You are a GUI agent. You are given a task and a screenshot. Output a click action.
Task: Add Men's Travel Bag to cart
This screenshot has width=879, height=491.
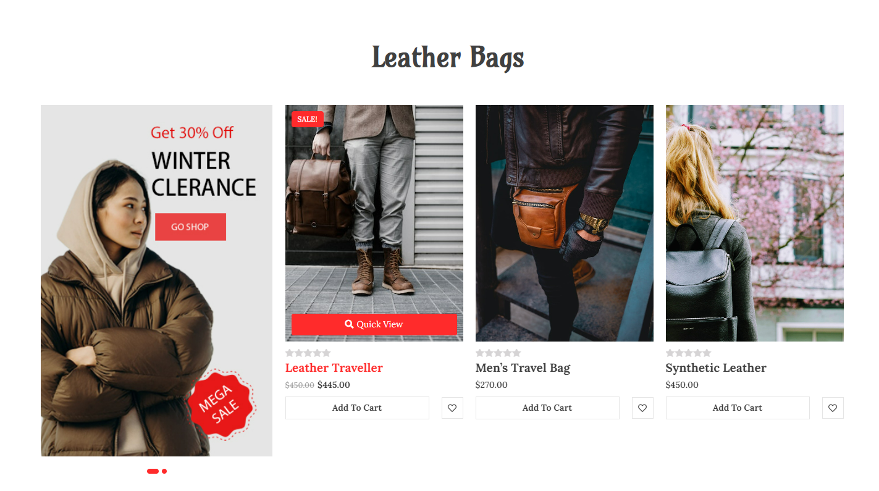pyautogui.click(x=547, y=408)
